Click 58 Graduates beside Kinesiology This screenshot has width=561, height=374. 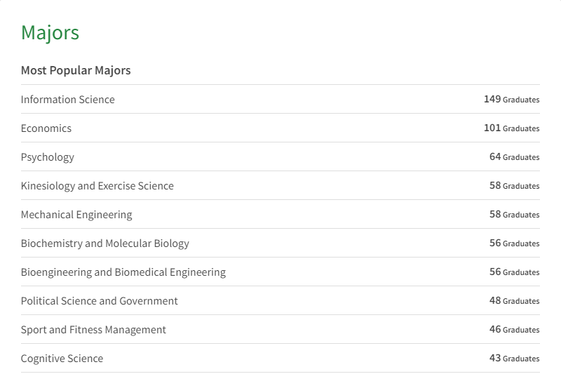pos(515,185)
